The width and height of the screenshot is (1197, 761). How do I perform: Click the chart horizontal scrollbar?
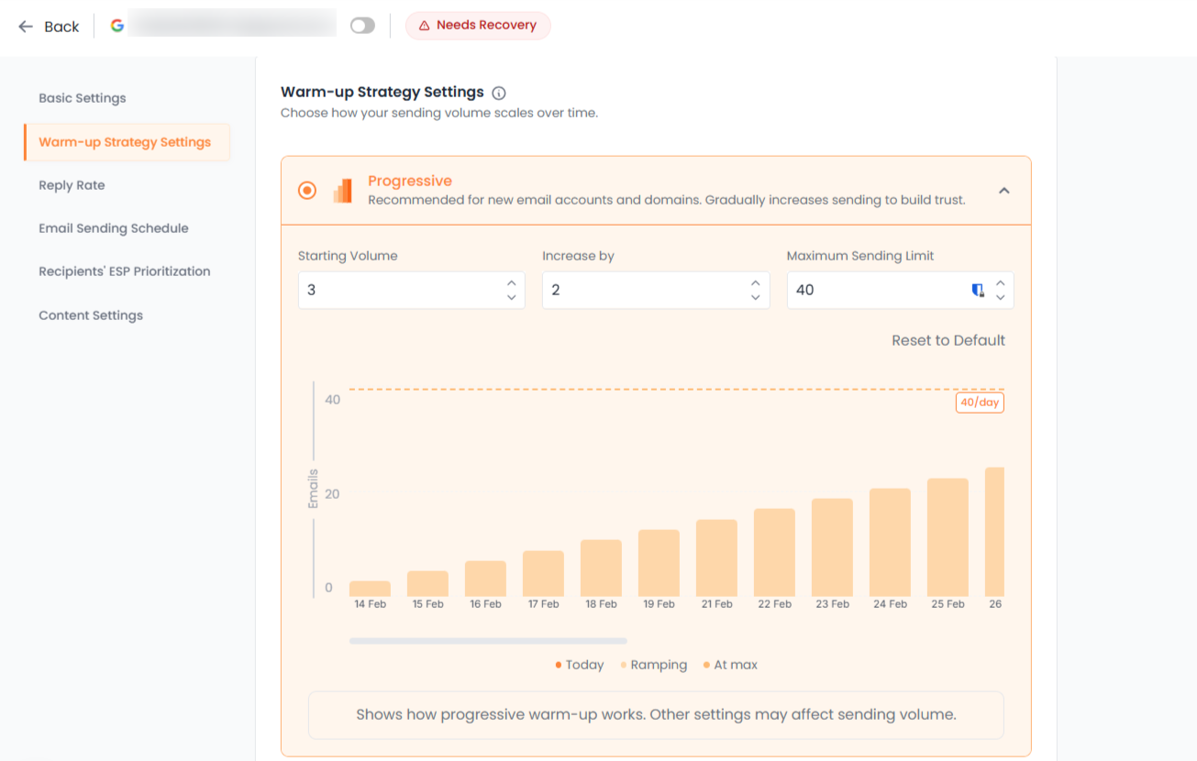coord(488,641)
